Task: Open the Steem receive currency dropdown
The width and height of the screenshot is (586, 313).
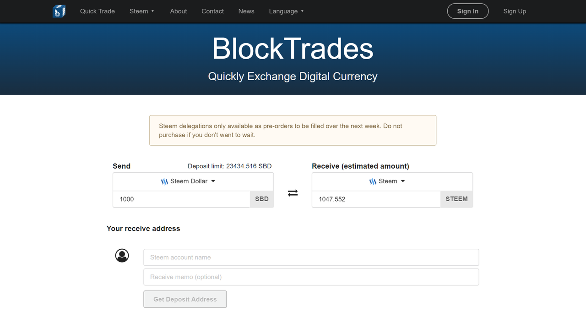Action: tap(392, 181)
